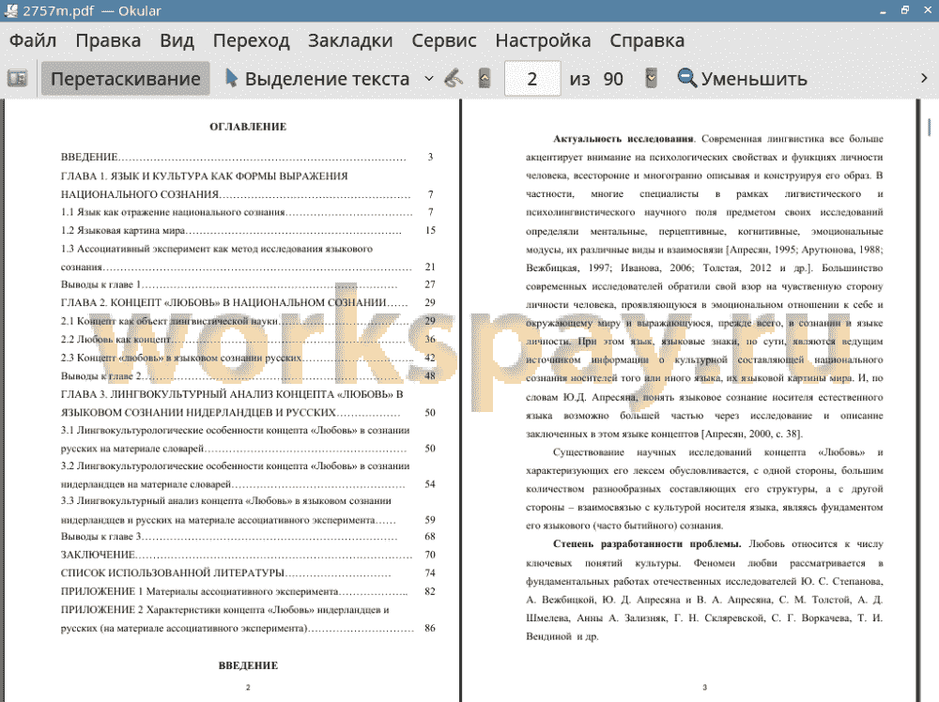Click the bold phrase 'Актуальность исследования'
The width and height of the screenshot is (939, 702).
click(623, 139)
